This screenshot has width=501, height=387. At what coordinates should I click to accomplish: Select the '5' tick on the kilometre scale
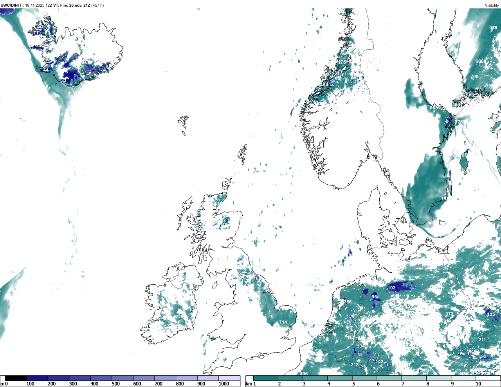(x=353, y=384)
